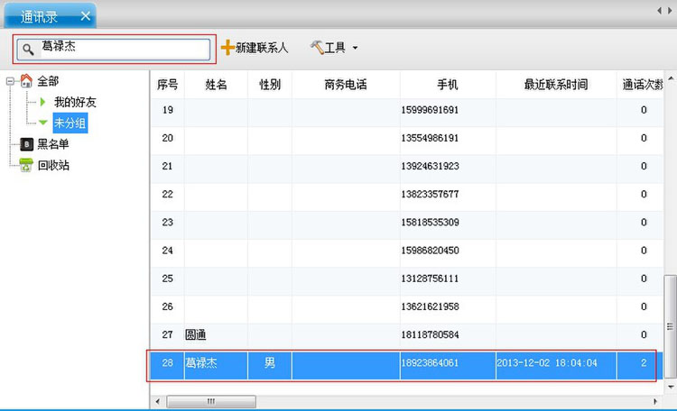677x411 pixels.
Task: Close the 通讯录 tab
Action: pyautogui.click(x=86, y=16)
